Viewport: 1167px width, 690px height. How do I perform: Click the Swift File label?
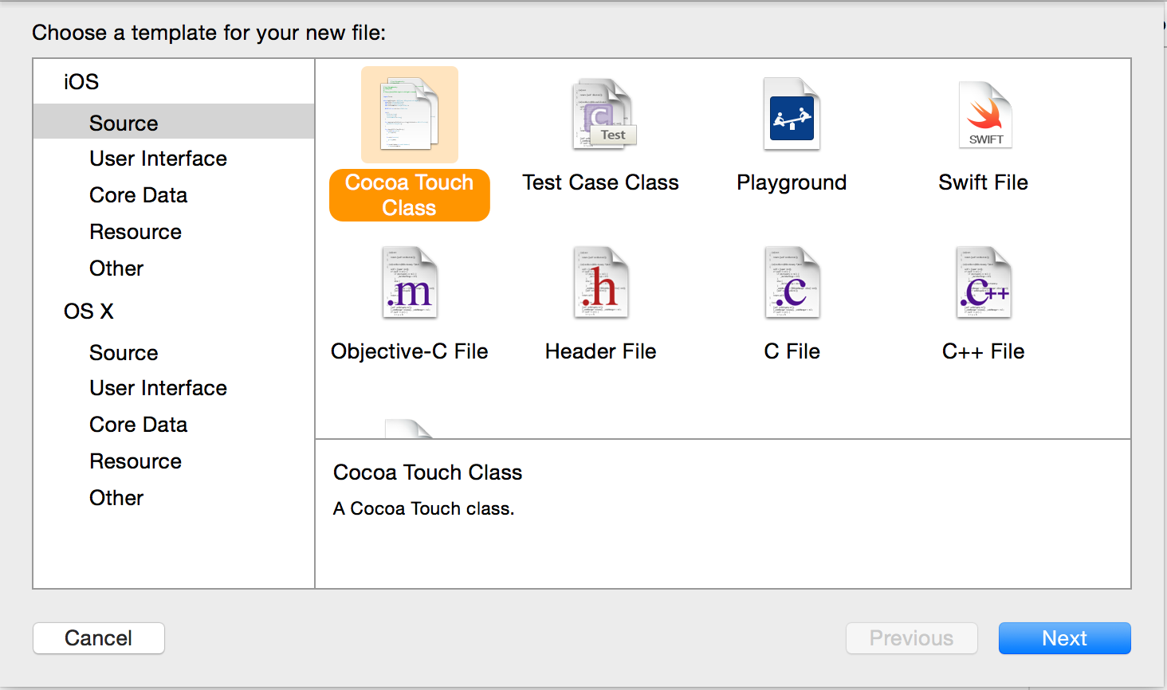984,182
